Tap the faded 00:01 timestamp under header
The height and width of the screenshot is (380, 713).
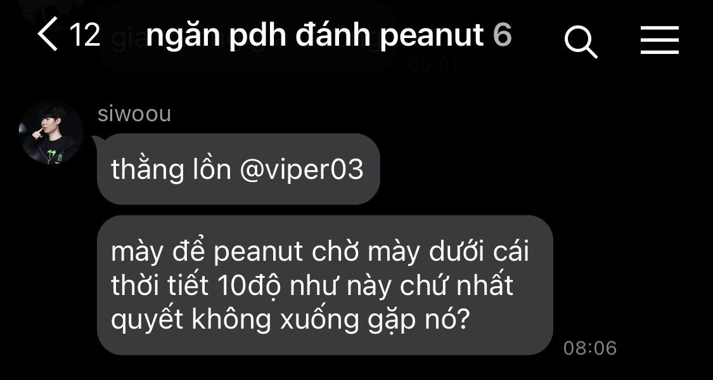(434, 66)
